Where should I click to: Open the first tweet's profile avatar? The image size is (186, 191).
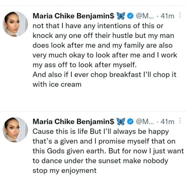15,24
